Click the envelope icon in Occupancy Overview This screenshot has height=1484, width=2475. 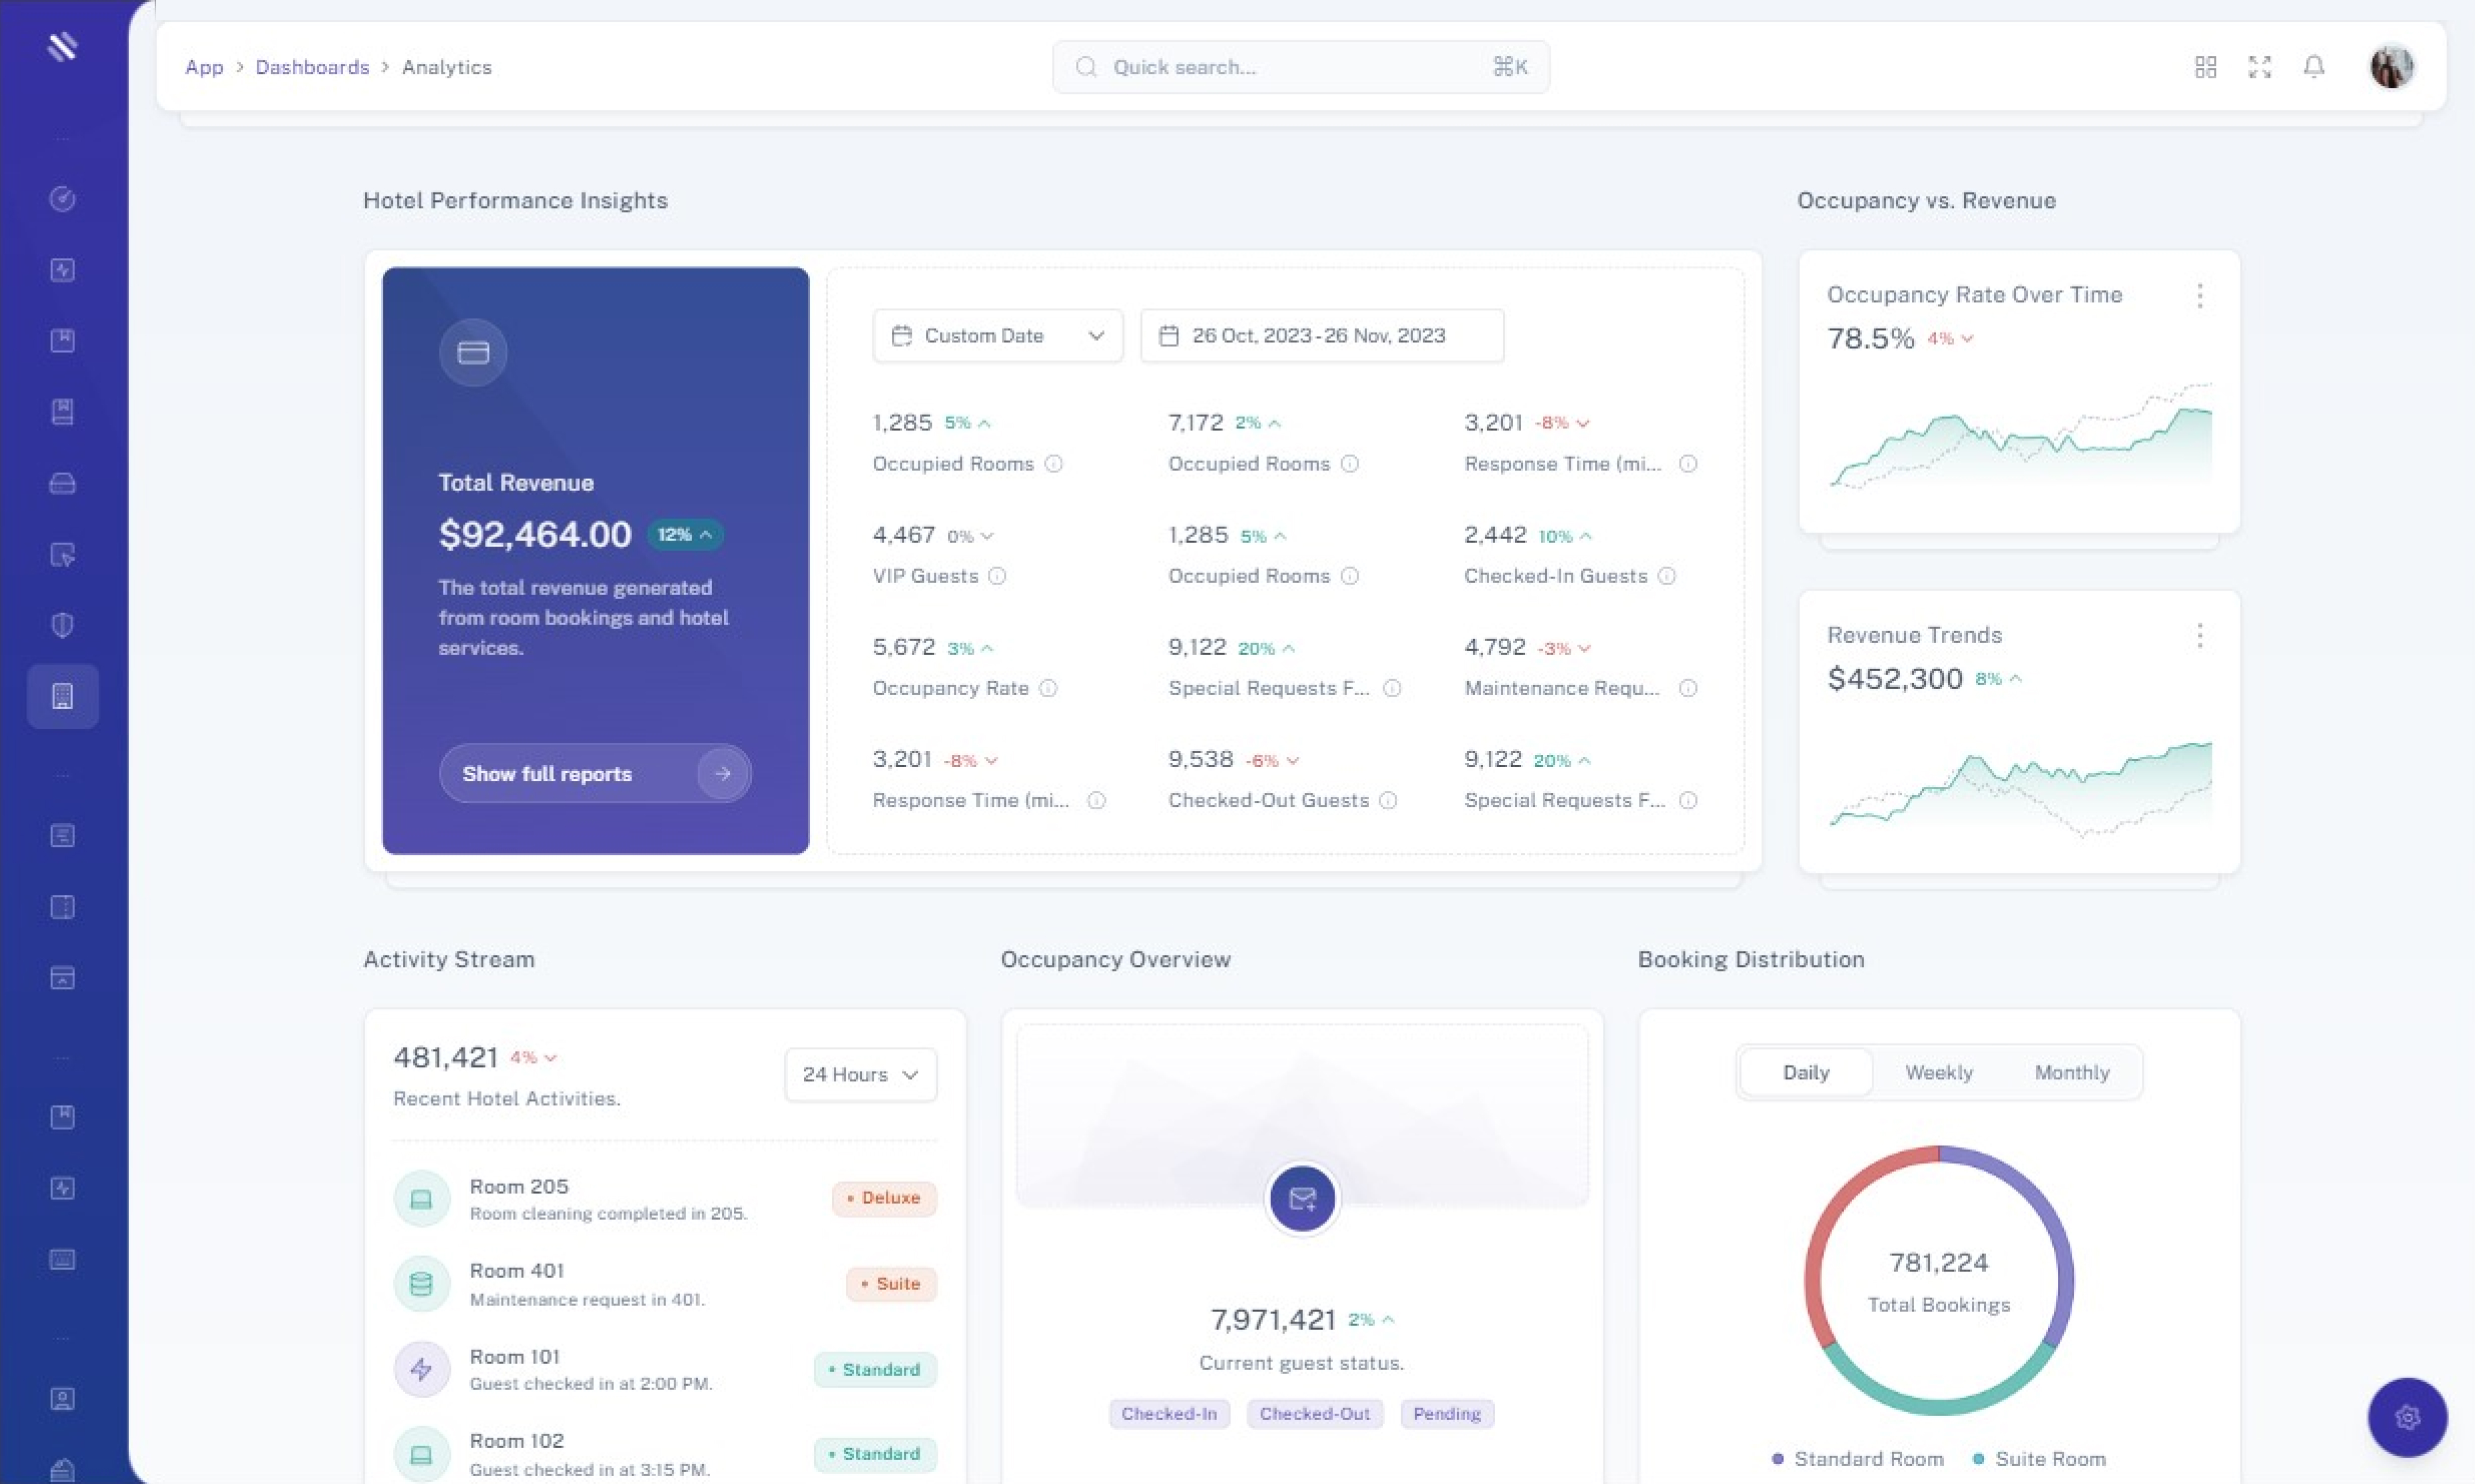[x=1302, y=1198]
